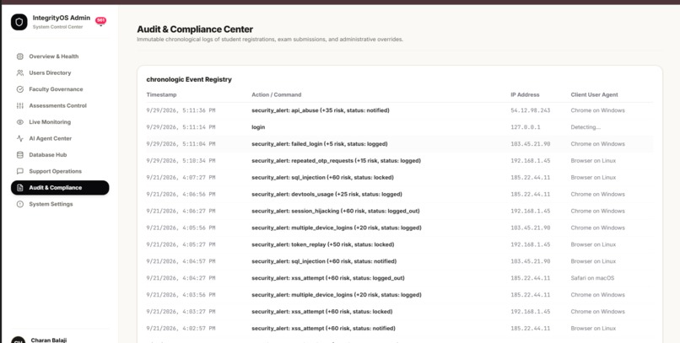Click the Timestamp column header

pos(161,94)
